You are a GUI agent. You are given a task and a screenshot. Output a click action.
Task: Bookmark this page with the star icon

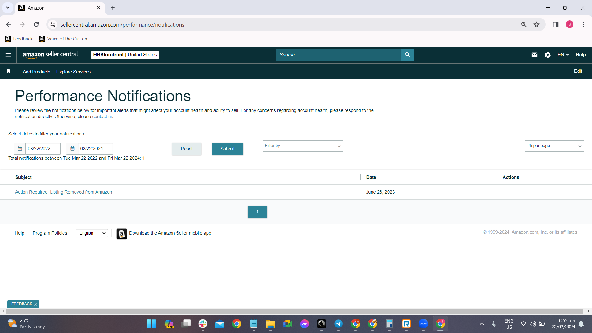(536, 24)
